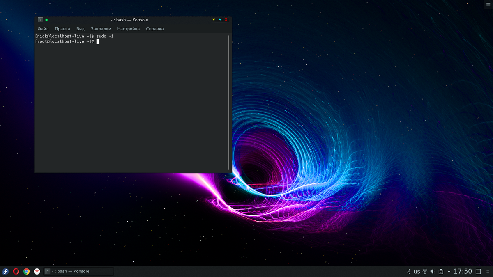This screenshot has width=493, height=277.
Task: Open the Правка menu
Action: click(x=62, y=29)
